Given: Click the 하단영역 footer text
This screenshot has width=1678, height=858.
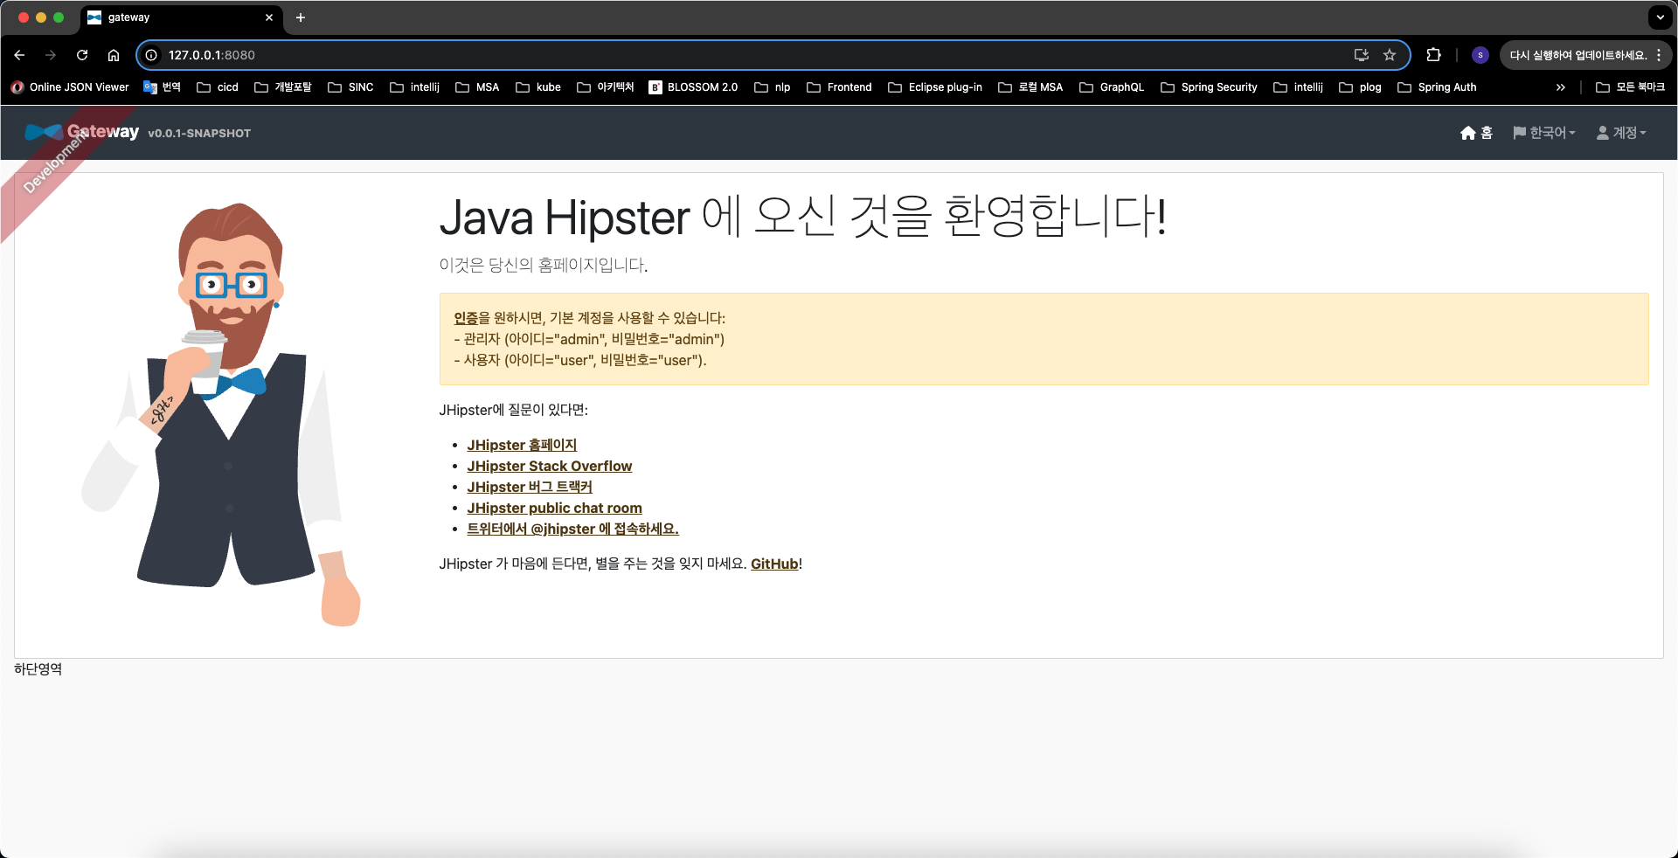Looking at the screenshot, I should click(38, 669).
